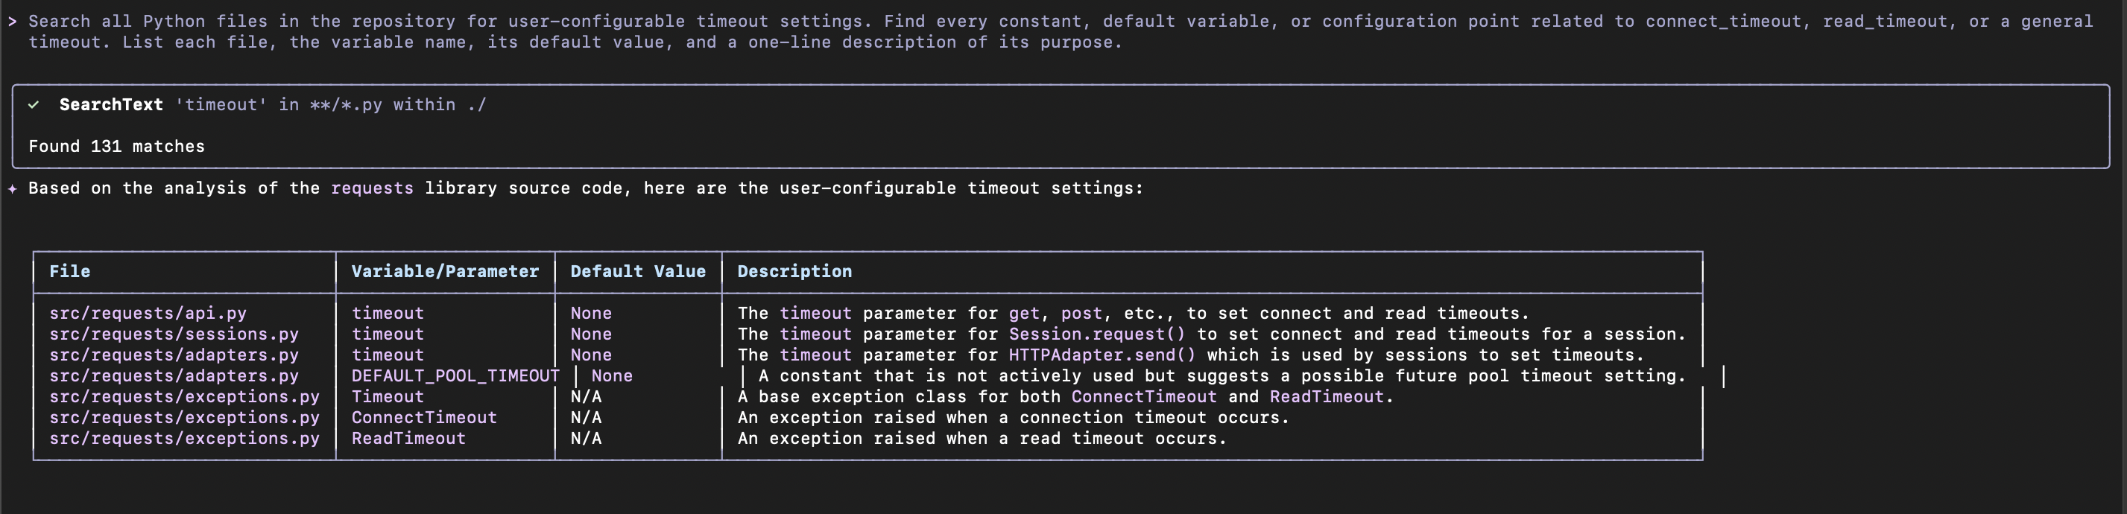Screen dimensions: 2127x514
Task: Click the sparkle icon before the response
Action: tap(13, 189)
